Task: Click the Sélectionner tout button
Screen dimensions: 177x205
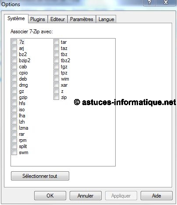Action: tap(40, 176)
